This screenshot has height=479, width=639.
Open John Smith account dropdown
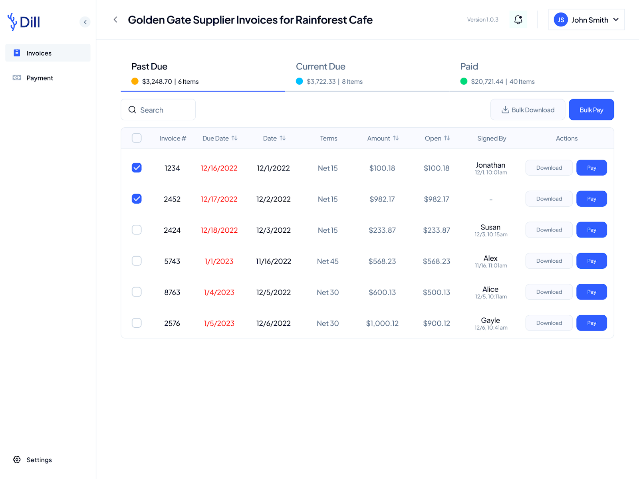(x=586, y=20)
